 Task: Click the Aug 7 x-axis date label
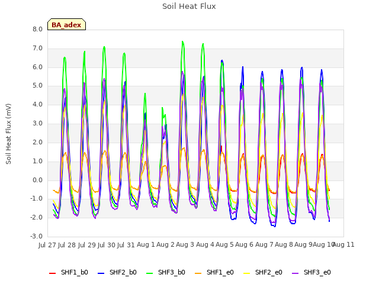tap(264, 244)
